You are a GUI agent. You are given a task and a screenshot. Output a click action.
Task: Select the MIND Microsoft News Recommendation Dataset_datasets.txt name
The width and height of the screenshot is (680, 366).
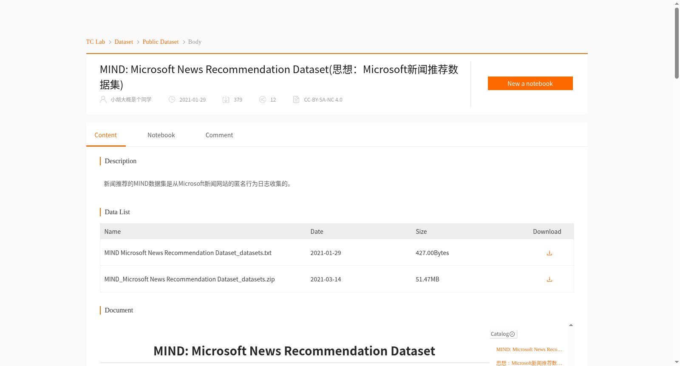tap(188, 253)
